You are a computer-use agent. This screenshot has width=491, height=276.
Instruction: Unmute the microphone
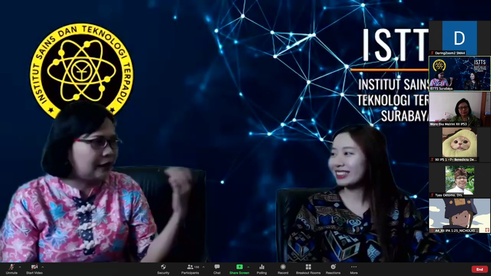point(12,269)
